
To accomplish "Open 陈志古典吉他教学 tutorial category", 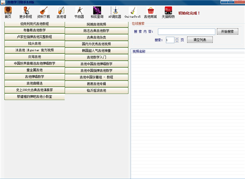I will pos(97,31).
